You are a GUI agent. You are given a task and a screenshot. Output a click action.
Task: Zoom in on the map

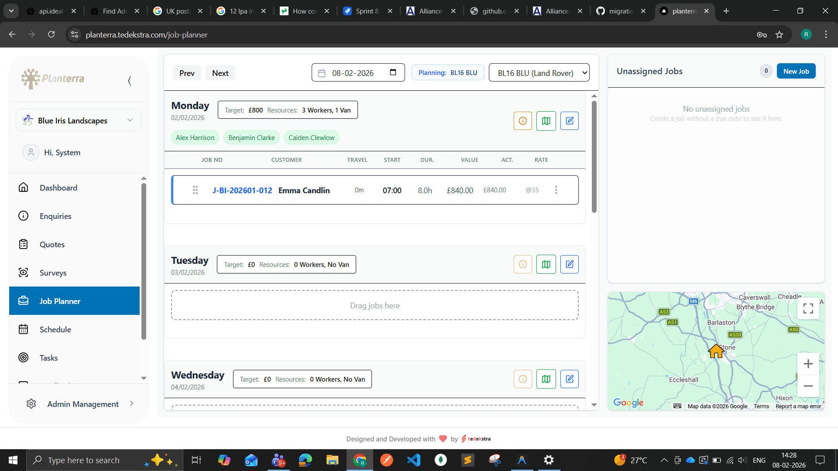click(808, 364)
